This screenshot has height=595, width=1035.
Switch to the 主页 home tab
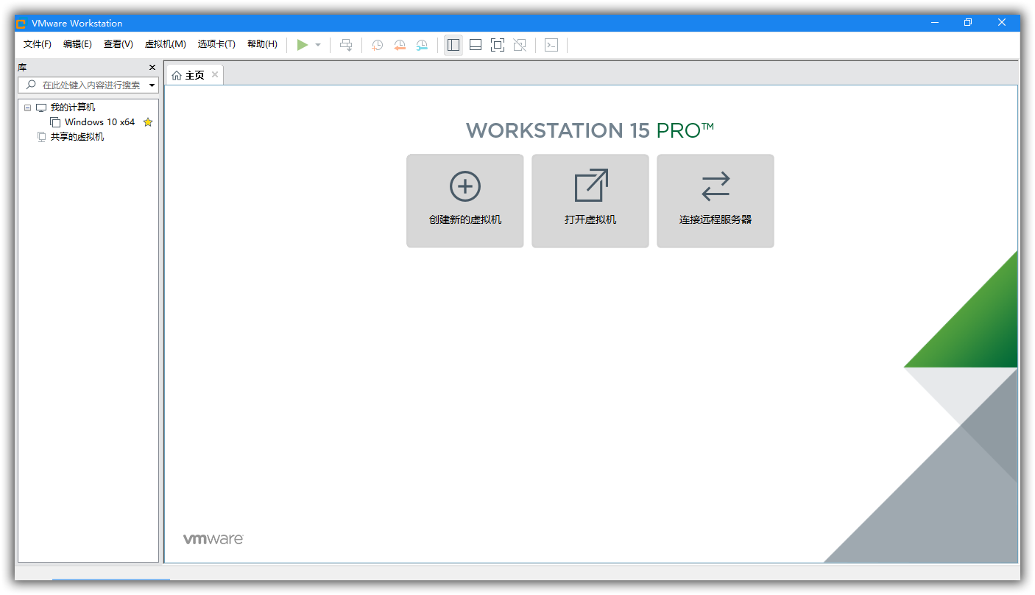194,75
